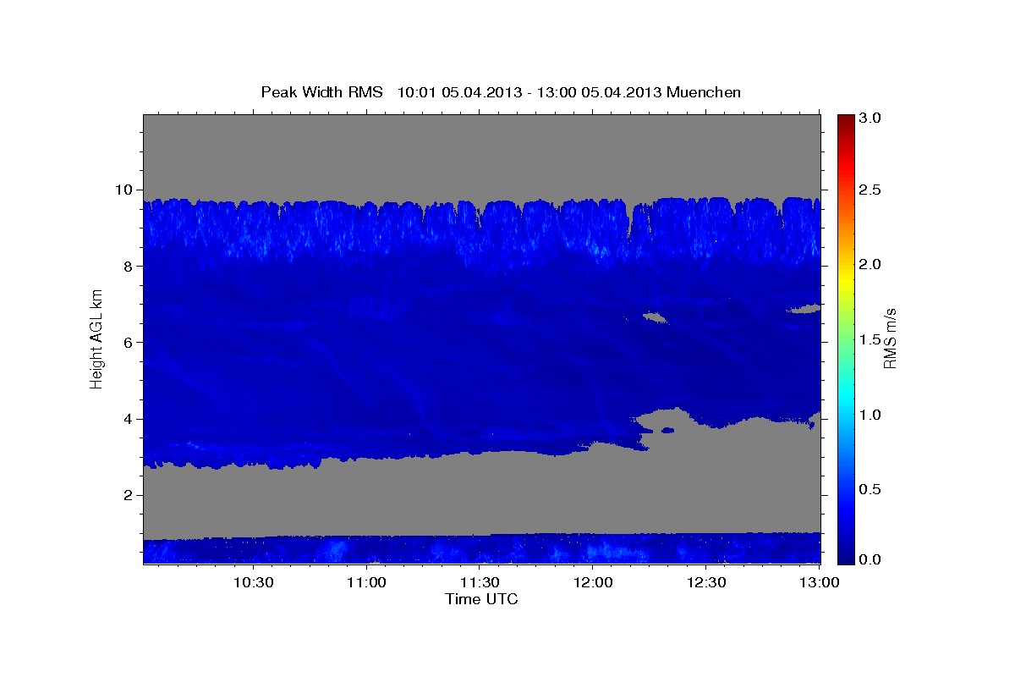Click the 'RMS m/s' colorbar label
Image resolution: width=1015 pixels, height=677 pixels.
tap(889, 338)
